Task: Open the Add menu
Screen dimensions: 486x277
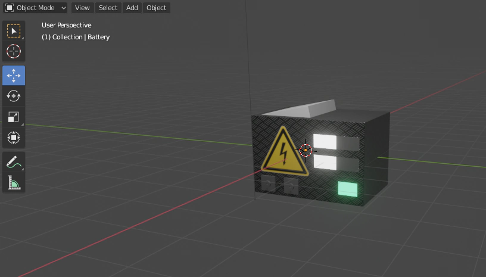Action: click(x=132, y=8)
